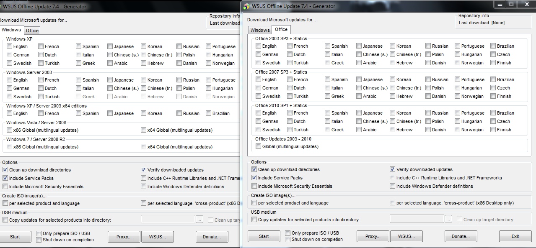This screenshot has height=248, width=536.
Task: Click the Exit button
Action: coord(515,236)
